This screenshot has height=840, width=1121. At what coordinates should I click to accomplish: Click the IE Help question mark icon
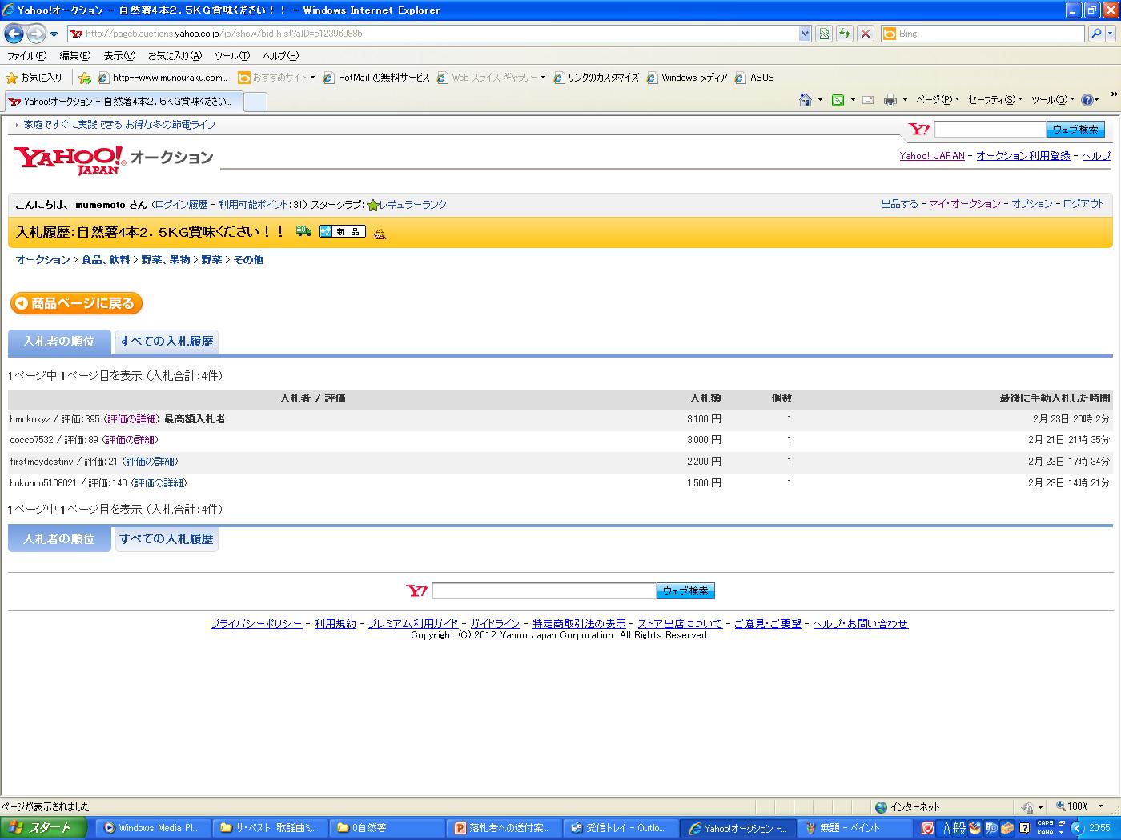pyautogui.click(x=1087, y=100)
